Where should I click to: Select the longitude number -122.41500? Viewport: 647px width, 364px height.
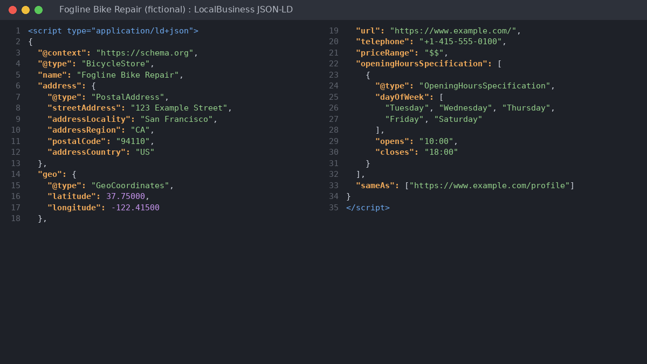point(135,208)
